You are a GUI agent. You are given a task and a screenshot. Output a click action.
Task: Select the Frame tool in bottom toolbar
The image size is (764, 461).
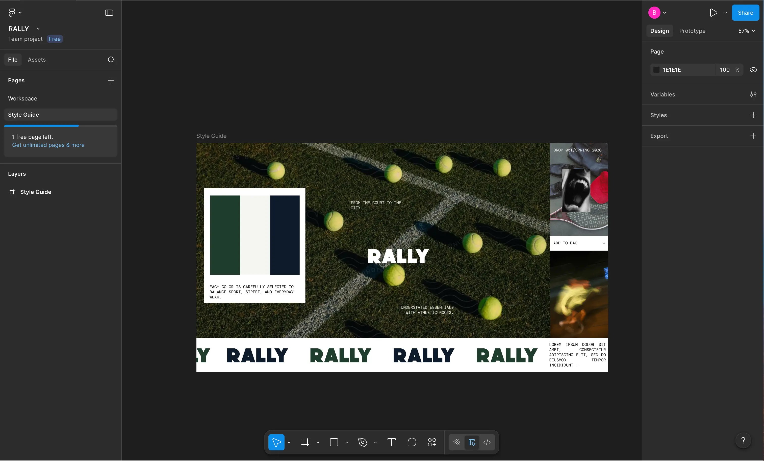click(305, 442)
